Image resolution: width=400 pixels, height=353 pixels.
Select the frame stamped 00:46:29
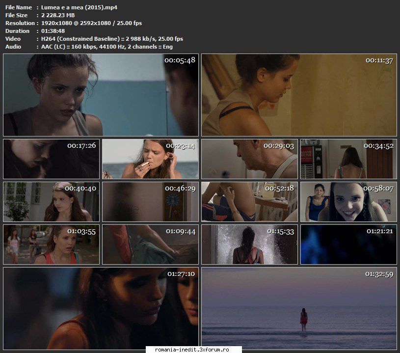click(150, 202)
